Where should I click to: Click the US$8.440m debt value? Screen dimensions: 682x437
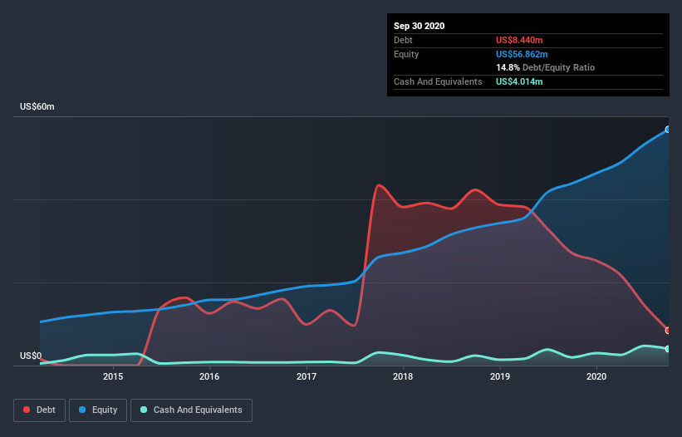(x=519, y=40)
